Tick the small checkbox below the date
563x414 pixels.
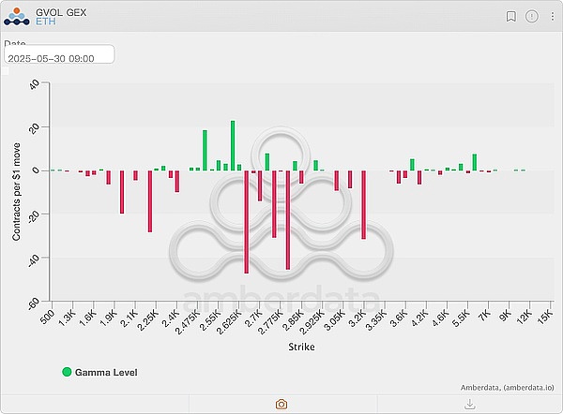(x=8, y=70)
